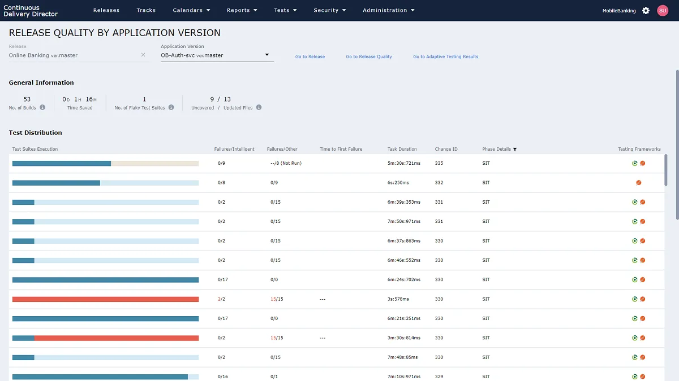679x381 pixels.
Task: Click the first test suite execution progress bar
Action: (105, 163)
